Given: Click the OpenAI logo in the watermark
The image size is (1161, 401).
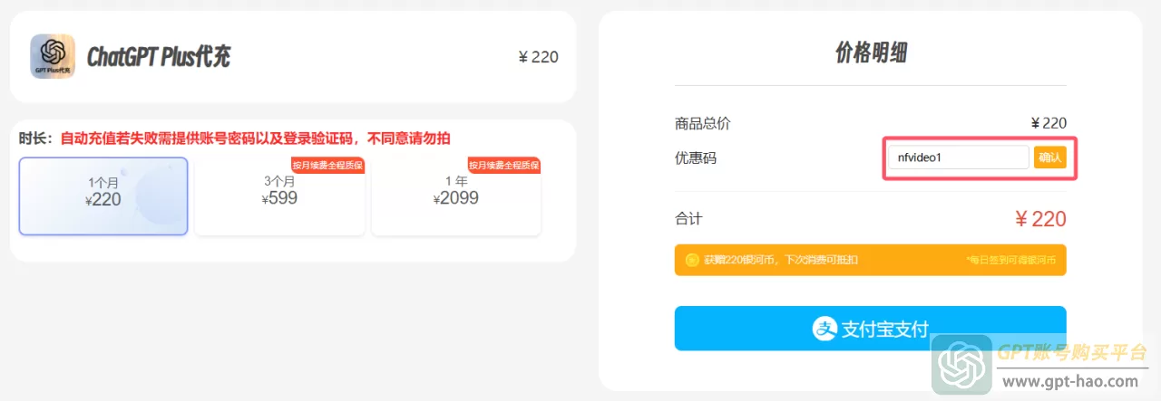Looking at the screenshot, I should [963, 365].
